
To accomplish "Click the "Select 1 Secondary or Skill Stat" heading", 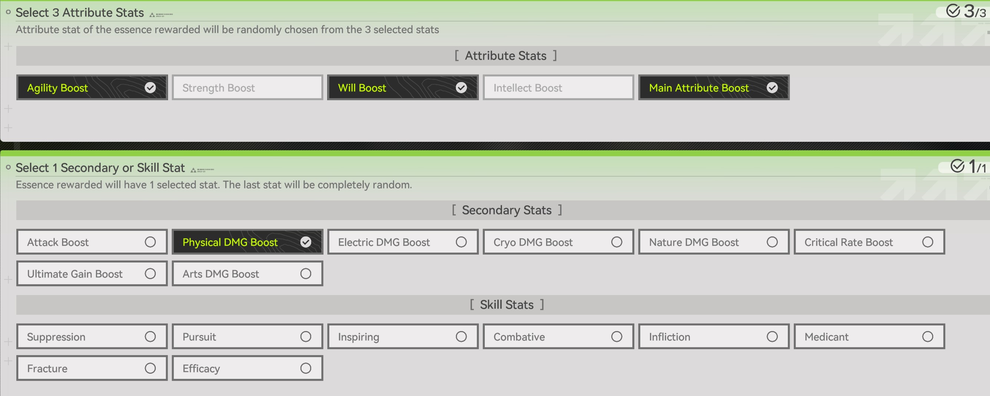I will click(x=100, y=168).
